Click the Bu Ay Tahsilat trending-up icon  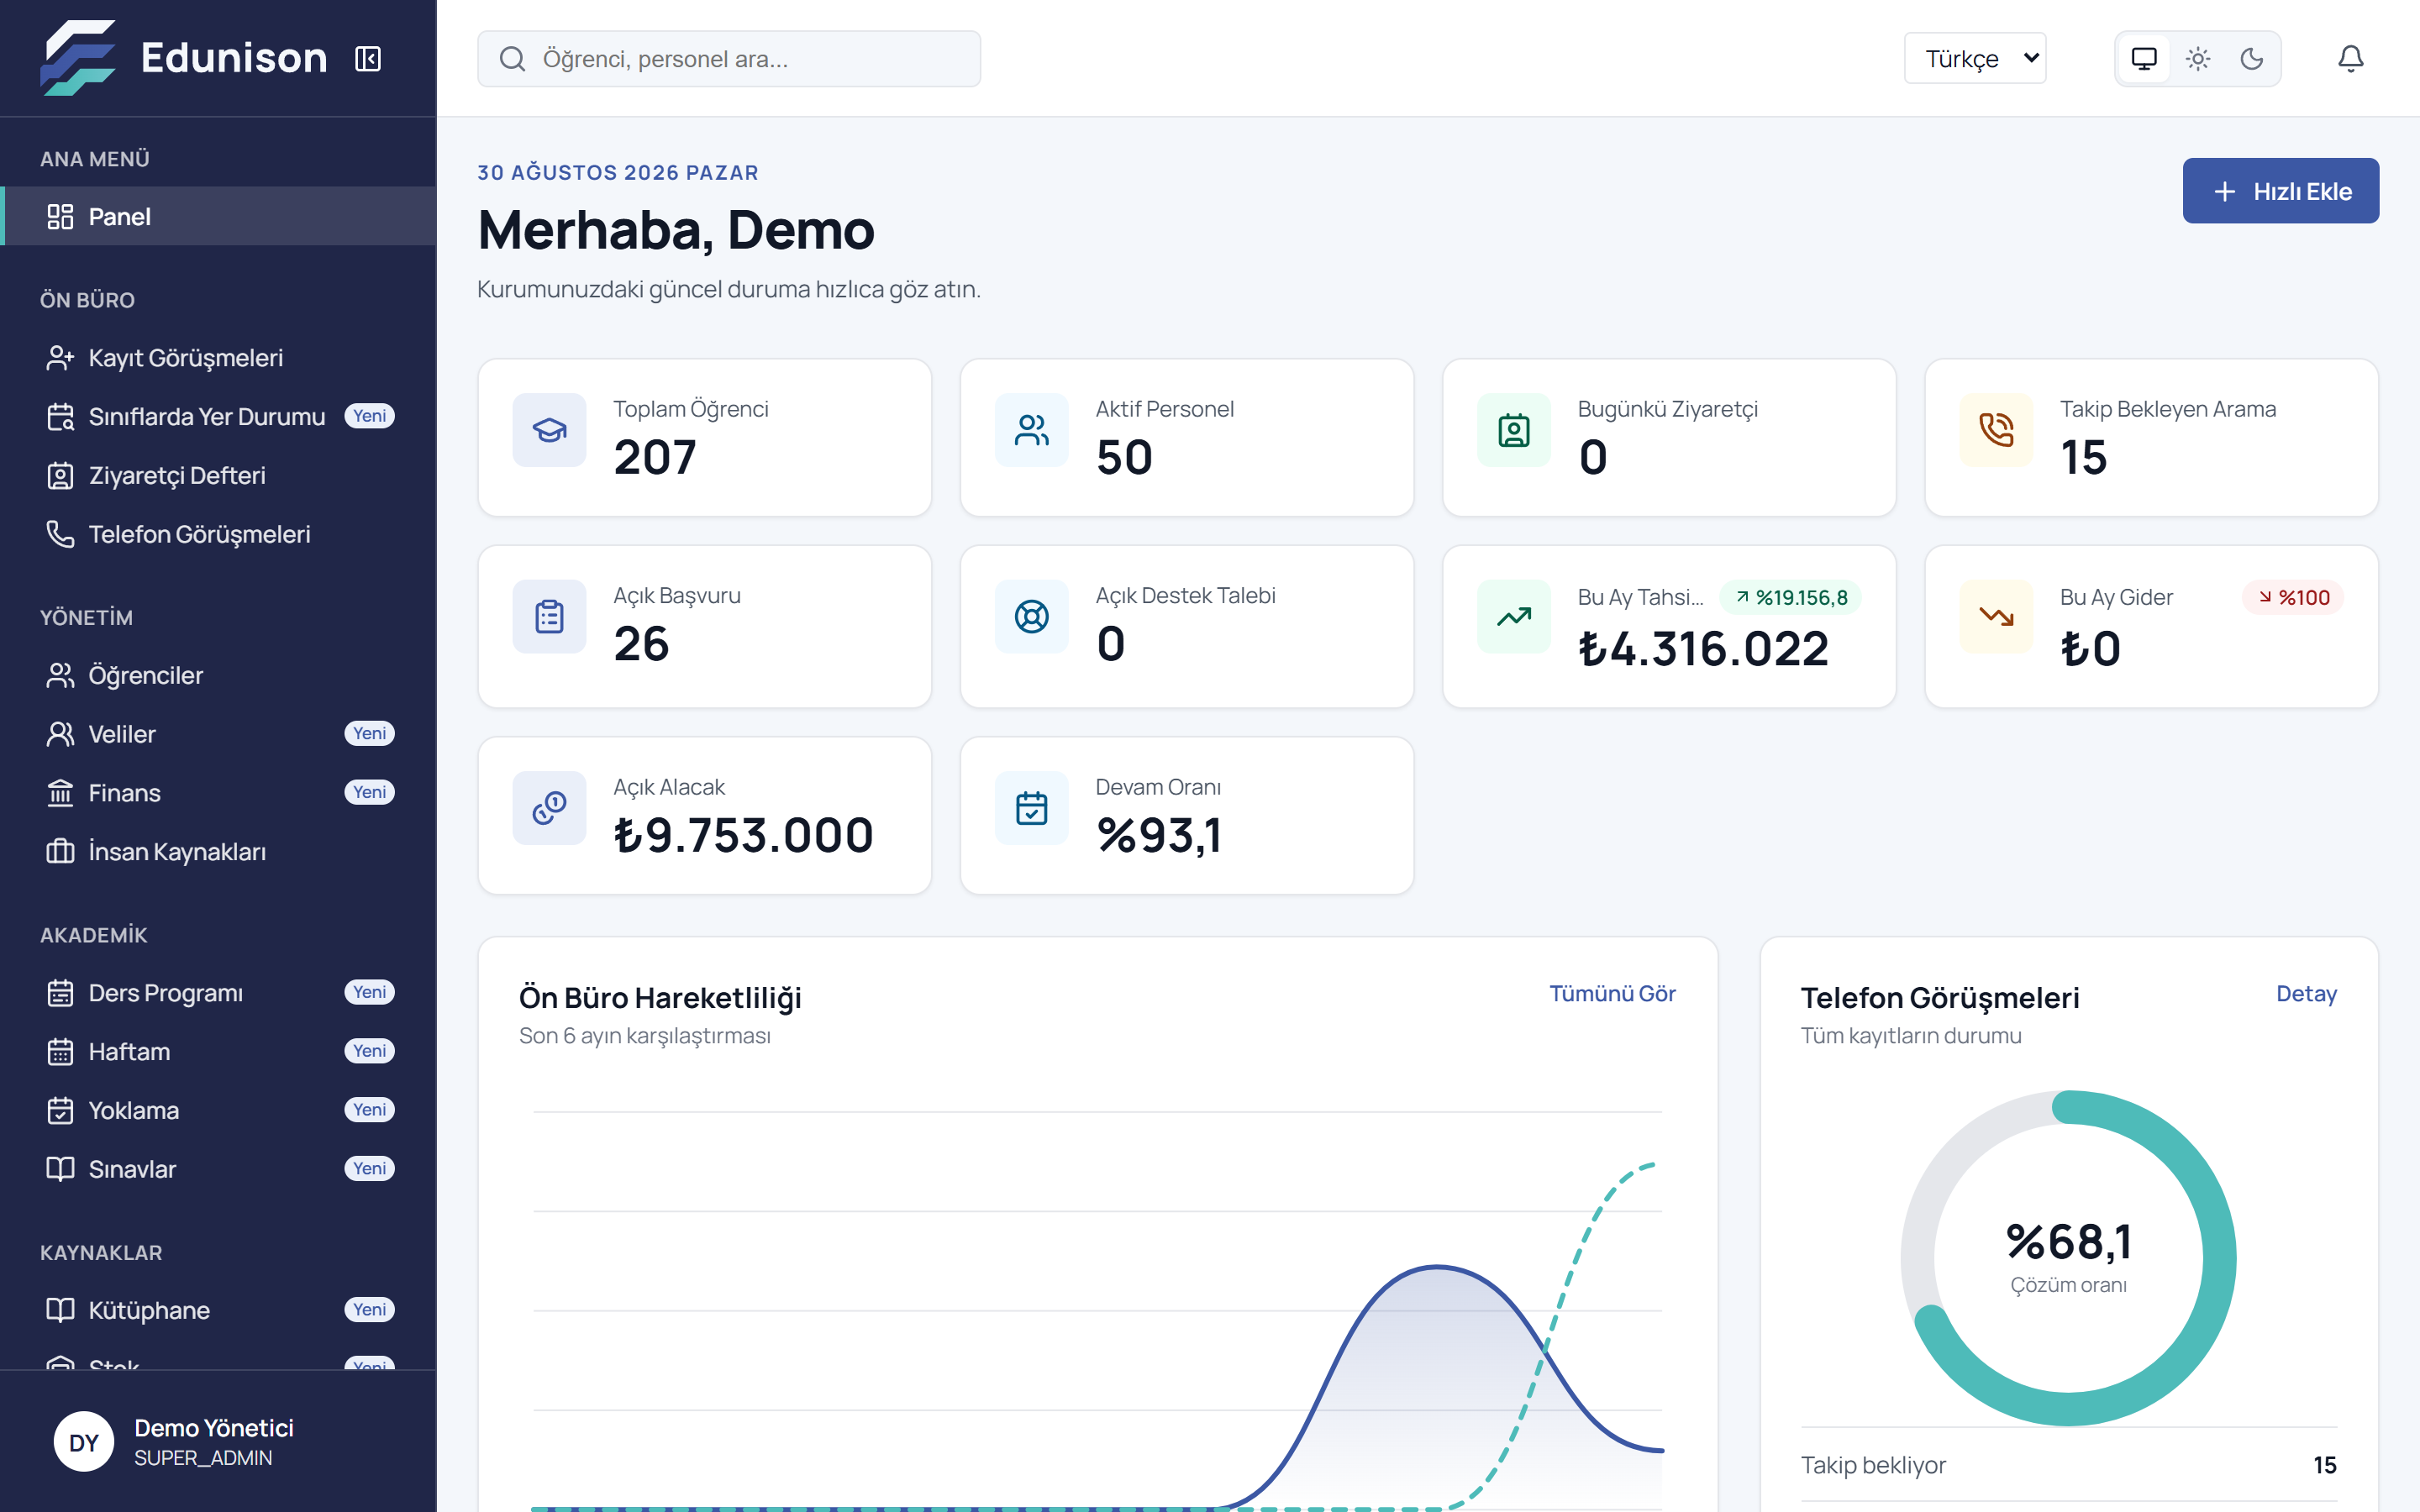pyautogui.click(x=1514, y=617)
